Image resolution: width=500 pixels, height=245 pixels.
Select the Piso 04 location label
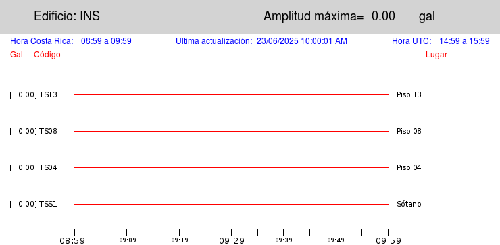pyautogui.click(x=409, y=167)
